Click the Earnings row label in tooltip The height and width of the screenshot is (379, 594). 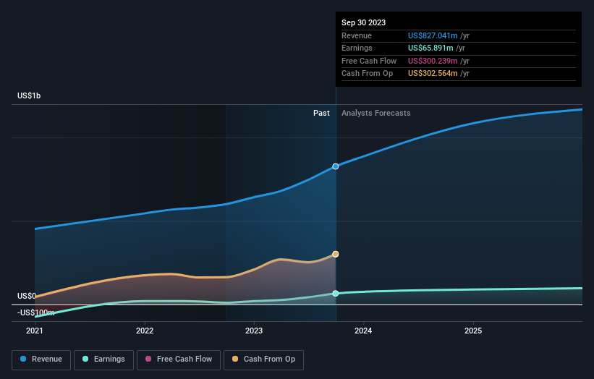[x=357, y=48]
